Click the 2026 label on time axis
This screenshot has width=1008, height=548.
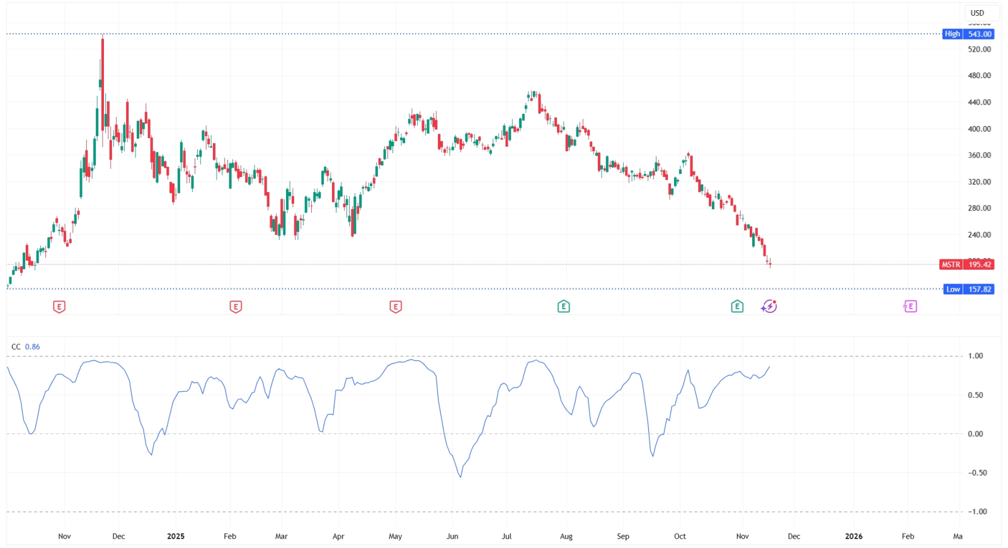pyautogui.click(x=854, y=537)
